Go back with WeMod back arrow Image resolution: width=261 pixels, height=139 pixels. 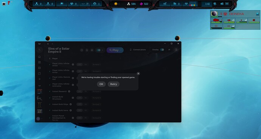48,44
